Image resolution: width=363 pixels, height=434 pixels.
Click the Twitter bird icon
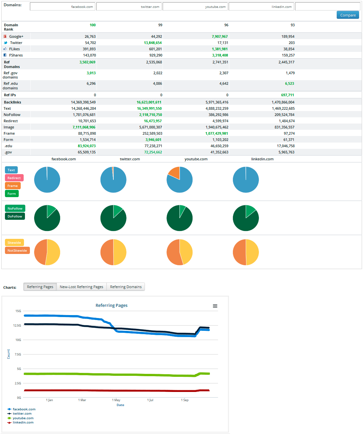6,43
